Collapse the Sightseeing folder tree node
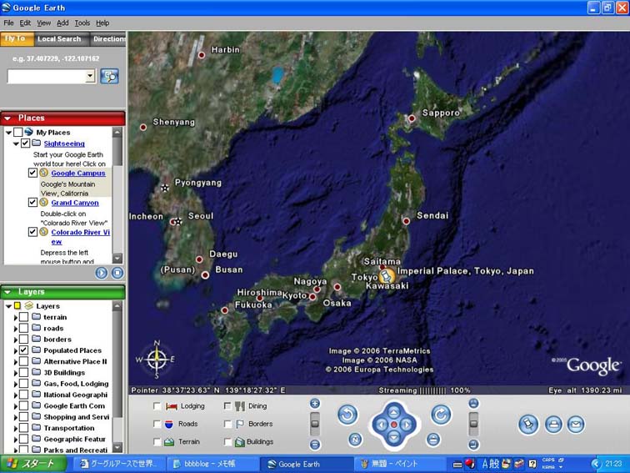630x473 pixels. [16, 143]
